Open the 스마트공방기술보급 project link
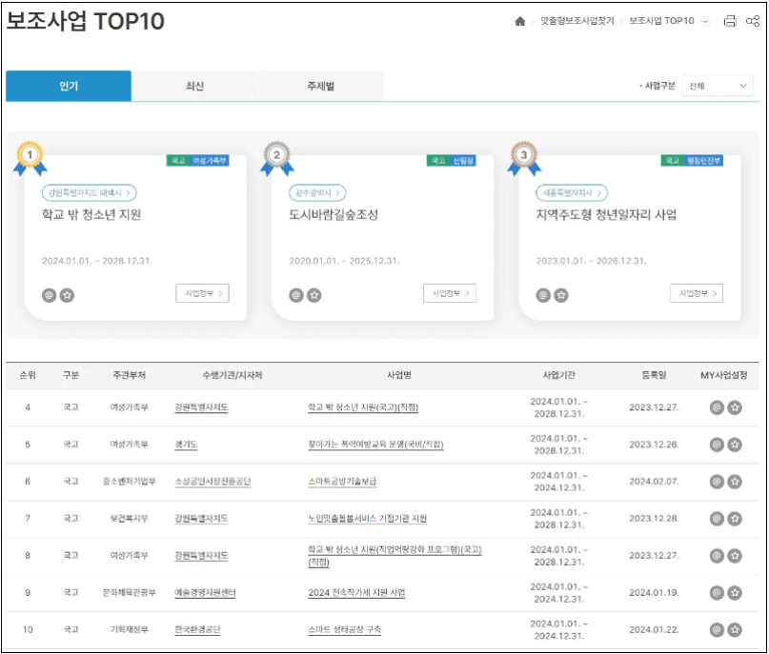Image resolution: width=769 pixels, height=654 pixels. click(x=342, y=482)
